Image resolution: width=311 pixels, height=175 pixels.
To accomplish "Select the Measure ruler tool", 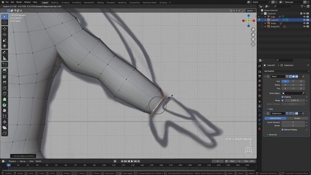I will click(4, 58).
